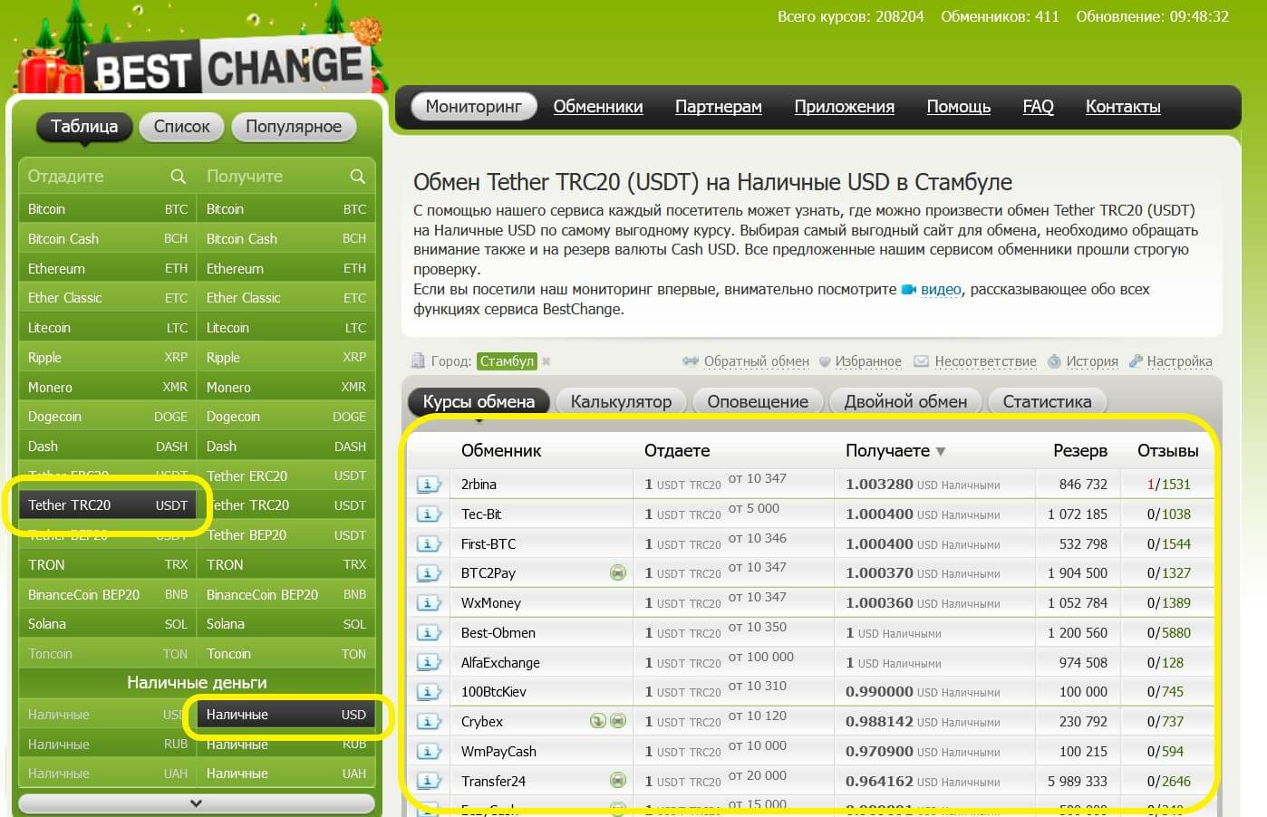Viewport: 1267px width, 817px height.
Task: Open the WxMoney exchanger name
Action: tap(491, 603)
